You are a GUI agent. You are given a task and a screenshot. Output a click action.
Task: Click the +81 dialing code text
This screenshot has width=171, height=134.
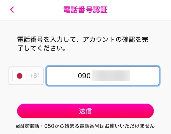(x=35, y=76)
